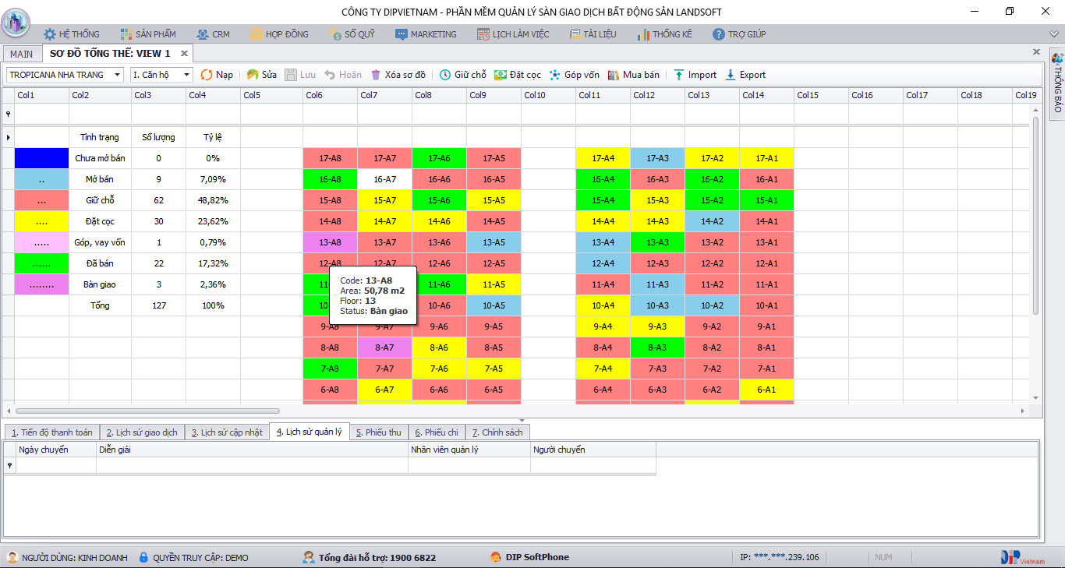
Task: Select apartment cell 16-A7
Action: click(x=384, y=179)
